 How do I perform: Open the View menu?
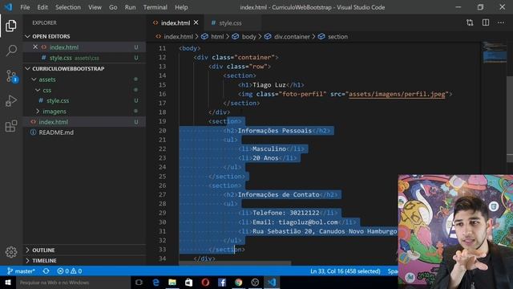95,7
